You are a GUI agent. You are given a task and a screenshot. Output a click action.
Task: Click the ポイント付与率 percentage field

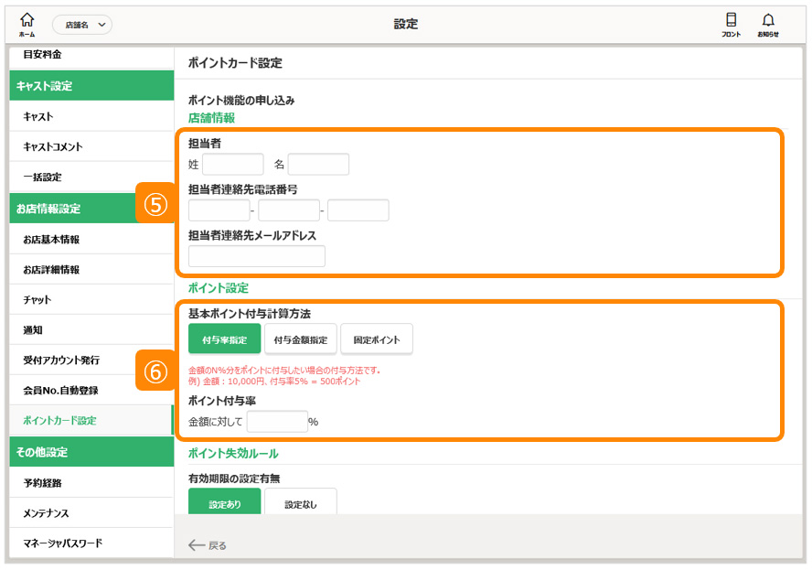pos(277,422)
